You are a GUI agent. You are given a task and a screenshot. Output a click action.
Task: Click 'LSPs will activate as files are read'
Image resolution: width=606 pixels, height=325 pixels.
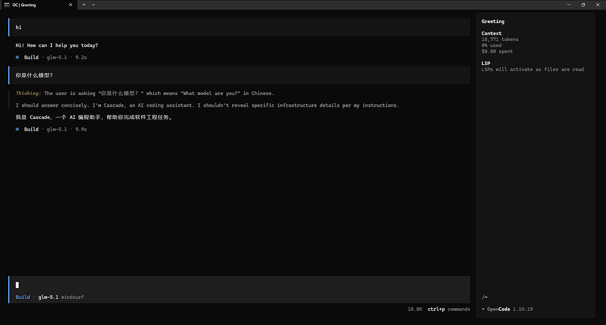click(533, 69)
